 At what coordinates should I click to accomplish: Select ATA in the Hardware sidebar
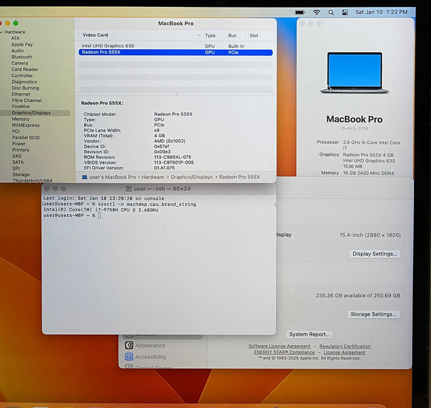15,38
